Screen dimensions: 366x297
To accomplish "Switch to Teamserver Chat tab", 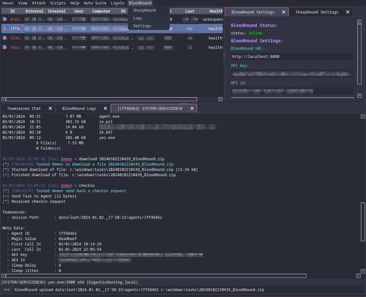I will [x=24, y=109].
